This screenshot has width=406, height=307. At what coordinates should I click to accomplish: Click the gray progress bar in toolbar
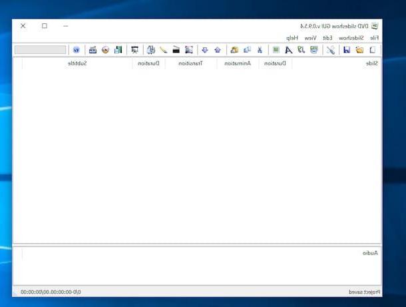(x=41, y=50)
